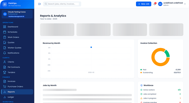
Task: Open the user account dropdown chevron
Action: 185,4
